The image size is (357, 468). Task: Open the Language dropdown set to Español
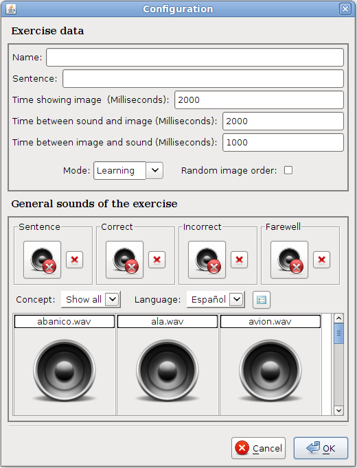tap(216, 299)
